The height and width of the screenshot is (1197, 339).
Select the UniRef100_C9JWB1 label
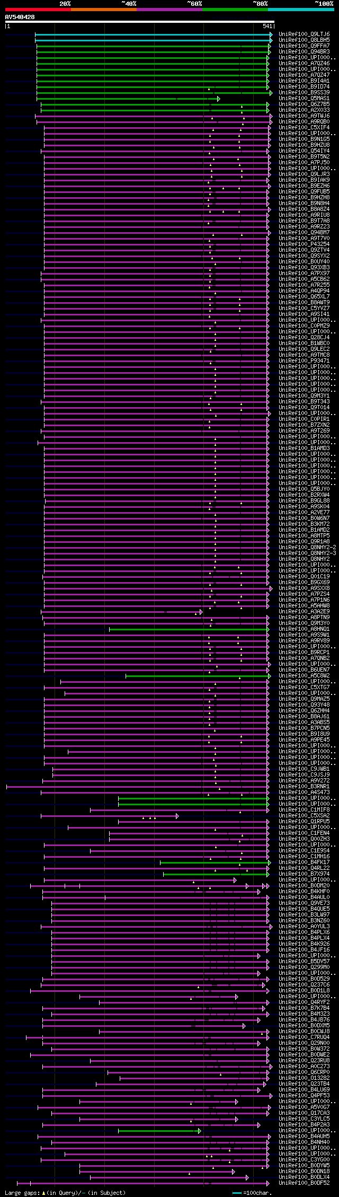(x=304, y=769)
